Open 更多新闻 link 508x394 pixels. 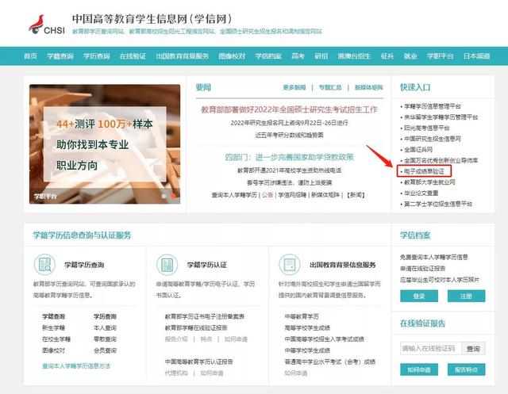pyautogui.click(x=294, y=87)
